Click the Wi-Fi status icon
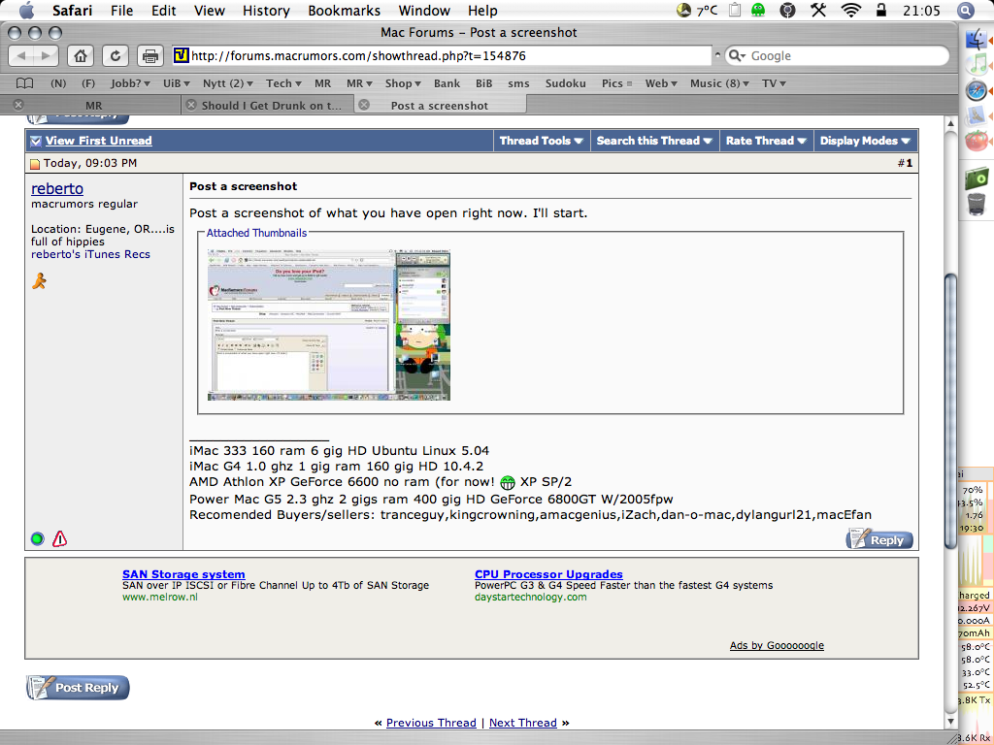This screenshot has width=994, height=745. coord(850,10)
